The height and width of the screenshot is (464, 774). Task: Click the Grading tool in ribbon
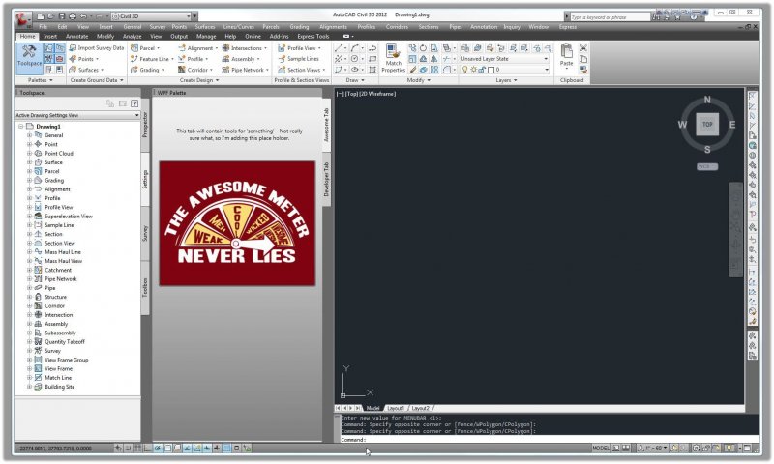[x=147, y=70]
